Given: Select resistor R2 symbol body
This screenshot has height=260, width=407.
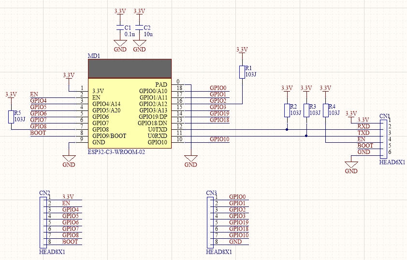Looking at the screenshot, I should click(287, 110).
